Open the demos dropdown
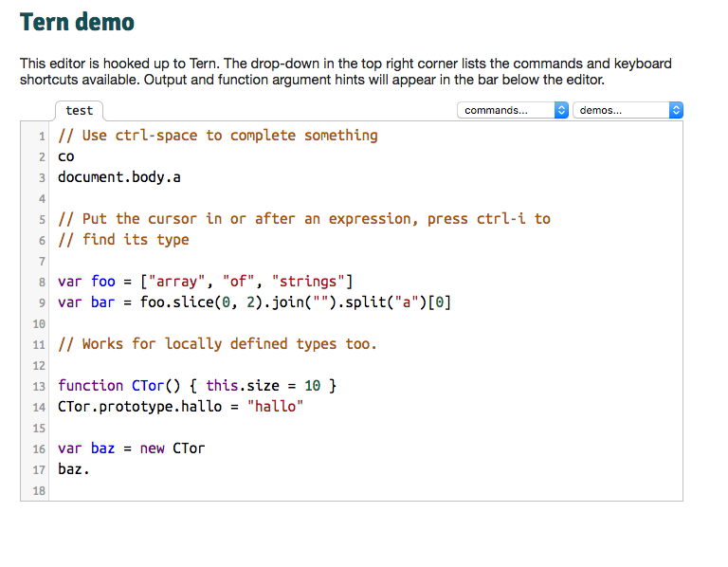 pyautogui.click(x=628, y=110)
